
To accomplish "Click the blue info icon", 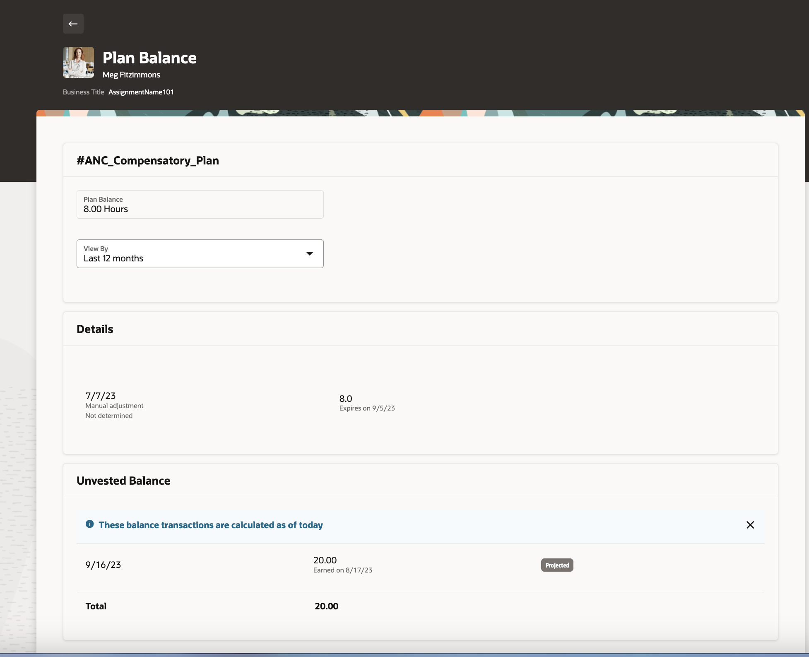I will click(89, 524).
